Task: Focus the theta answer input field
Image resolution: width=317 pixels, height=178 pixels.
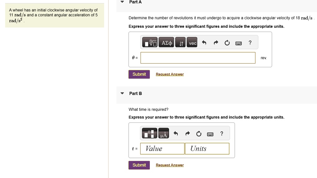Action: coord(198,58)
